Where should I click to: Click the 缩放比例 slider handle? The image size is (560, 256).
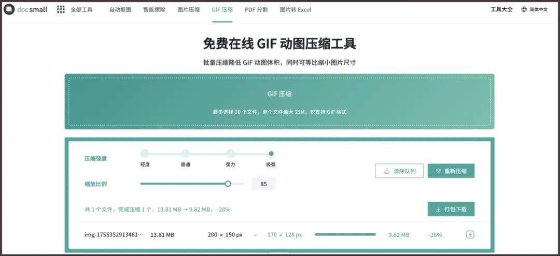click(228, 184)
